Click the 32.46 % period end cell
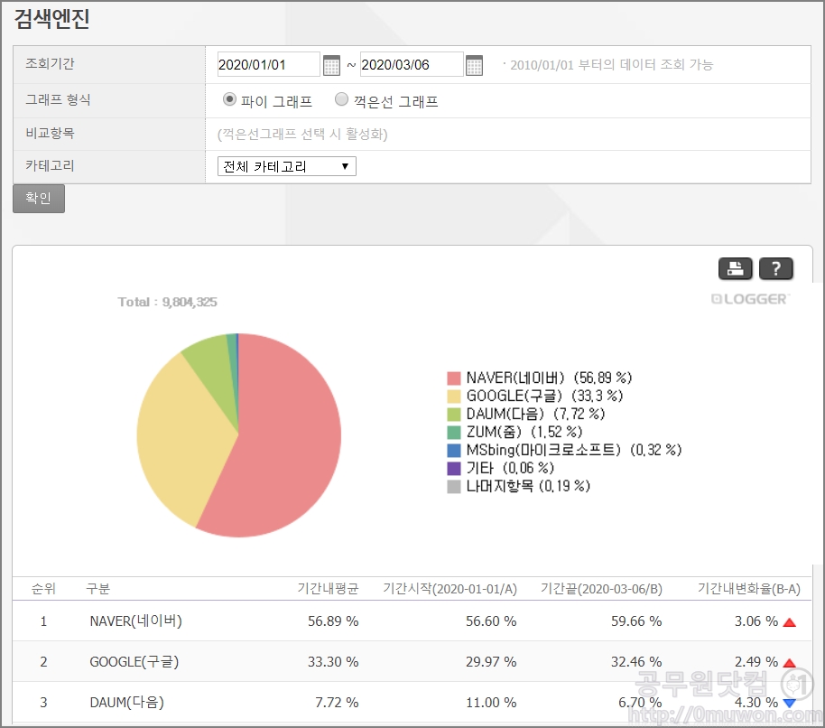Screen dimensions: 825x728 pyautogui.click(x=636, y=662)
